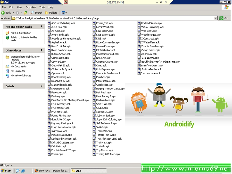Go up one folder level icon
This screenshot has height=174, width=232.
(26, 13)
